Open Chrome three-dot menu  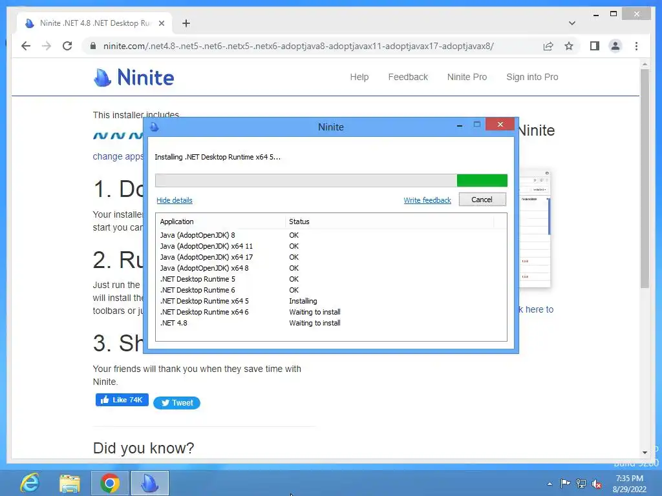pos(636,46)
